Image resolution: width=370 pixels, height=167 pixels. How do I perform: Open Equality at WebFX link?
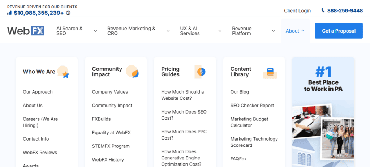tap(111, 133)
